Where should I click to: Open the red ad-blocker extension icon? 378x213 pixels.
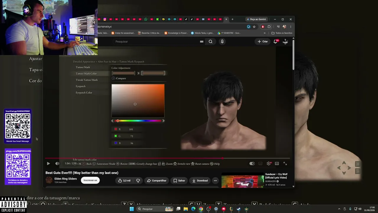click(x=263, y=27)
